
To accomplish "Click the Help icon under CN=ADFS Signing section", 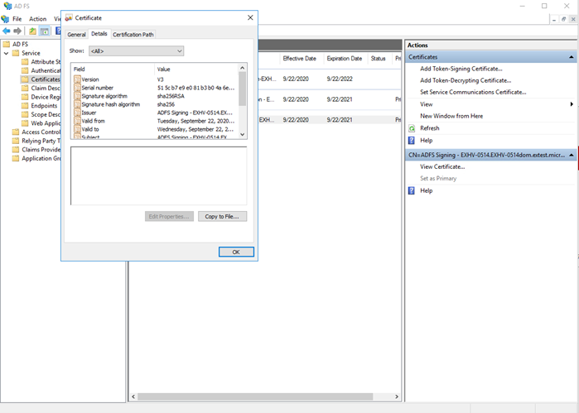I will click(412, 191).
